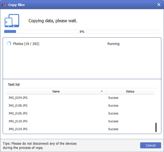Select the IMG_0234.JPG row

pos(18,98)
